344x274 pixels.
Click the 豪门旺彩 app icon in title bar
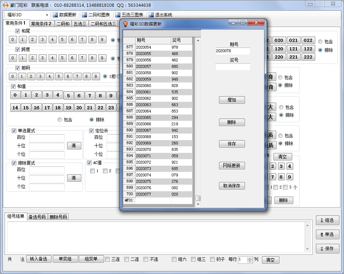click(x=5, y=5)
